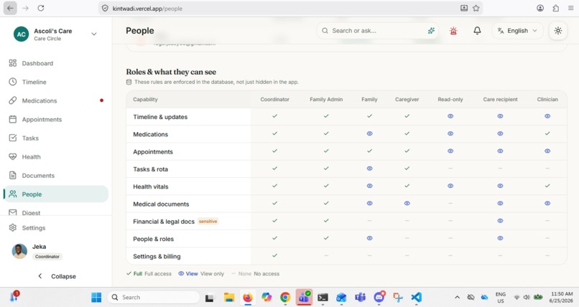Viewport: 579px width, 307px height.
Task: Expand the Ascoli's Care circle switcher chevron
Action: point(94,34)
